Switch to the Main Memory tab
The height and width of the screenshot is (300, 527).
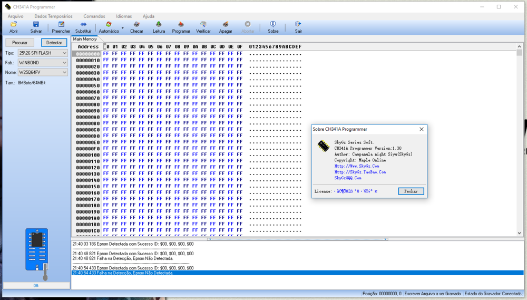85,39
